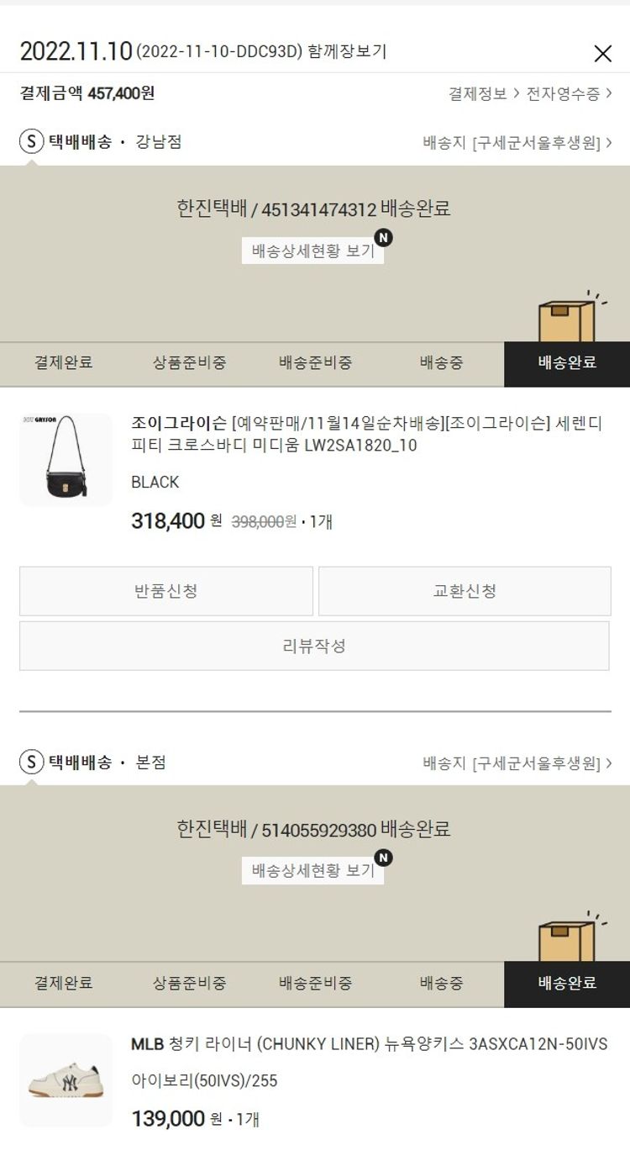Screen dimensions: 630x1156
Task: Open the black crossbody bag thumbnail
Action: [66, 460]
